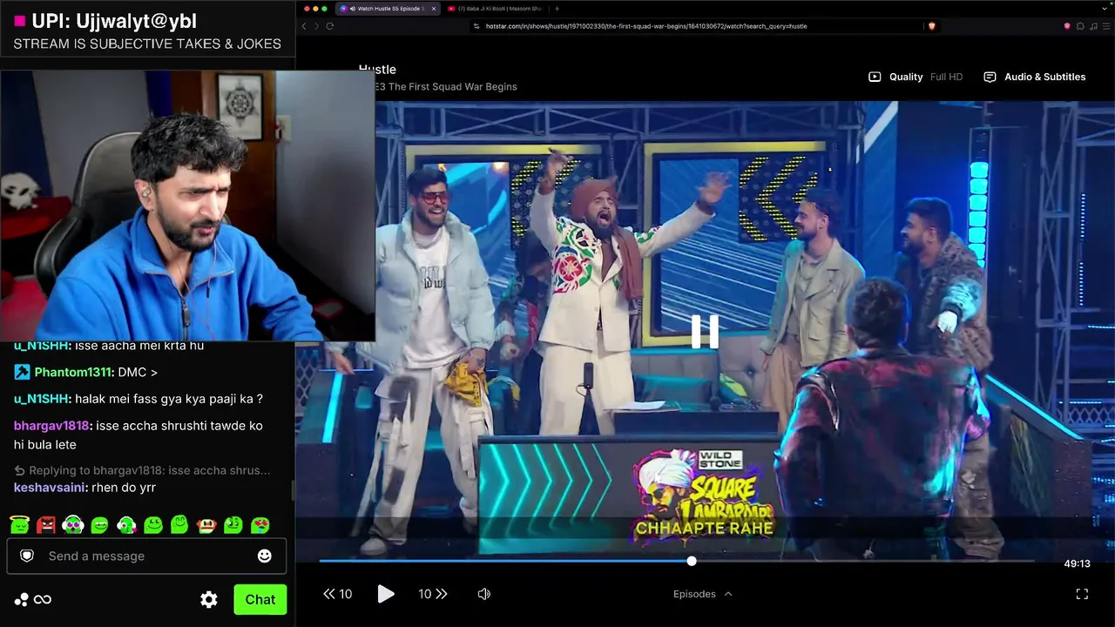Go back using the browser back arrow
Viewport: 1115px width, 627px height.
coord(304,26)
